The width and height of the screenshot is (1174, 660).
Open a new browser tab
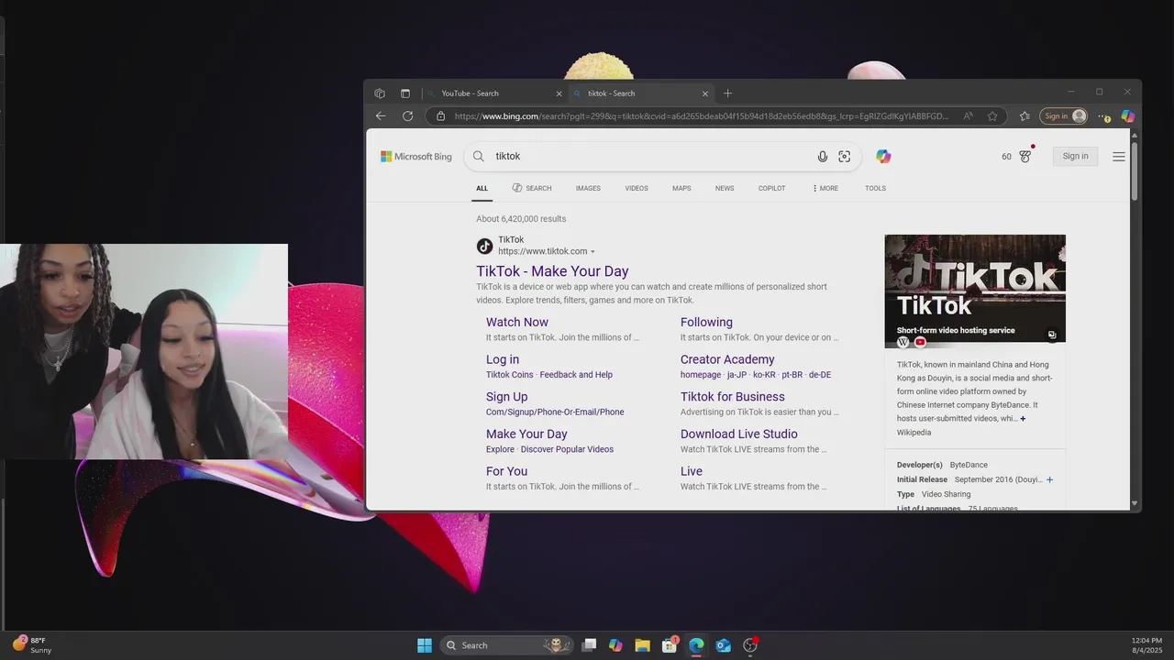tap(728, 93)
